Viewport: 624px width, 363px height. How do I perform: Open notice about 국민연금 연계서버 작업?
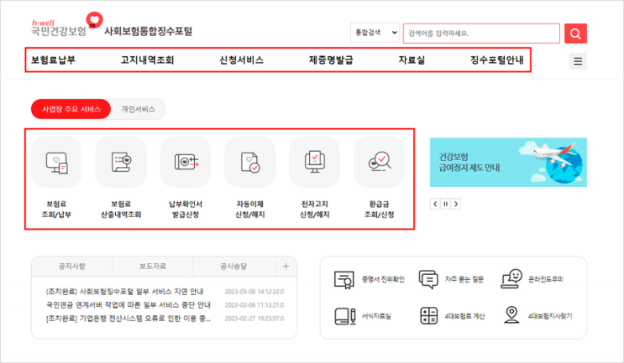point(128,305)
